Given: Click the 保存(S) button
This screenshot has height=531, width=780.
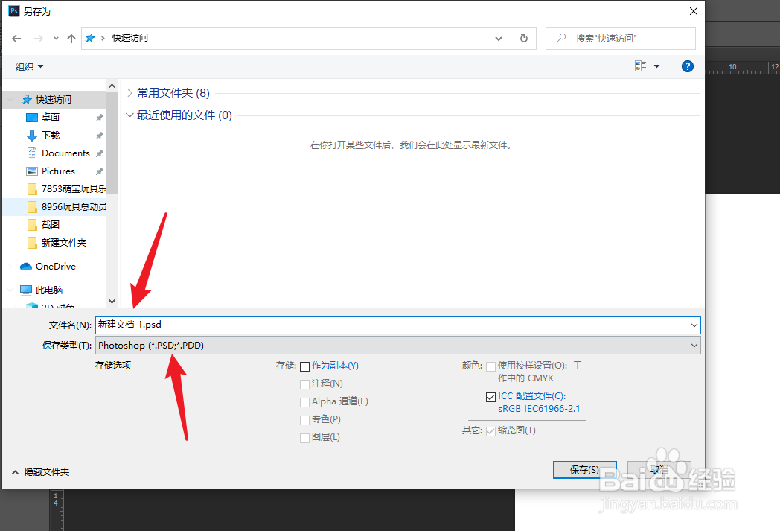Looking at the screenshot, I should point(584,470).
